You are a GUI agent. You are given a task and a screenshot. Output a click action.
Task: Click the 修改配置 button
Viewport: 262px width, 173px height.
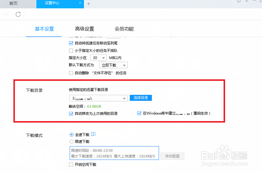click(172, 156)
